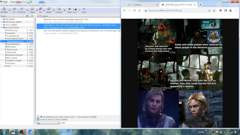Image resolution: width=240 pixels, height=135 pixels.
Task: Open the Message menu
Action: [x=18, y=5]
